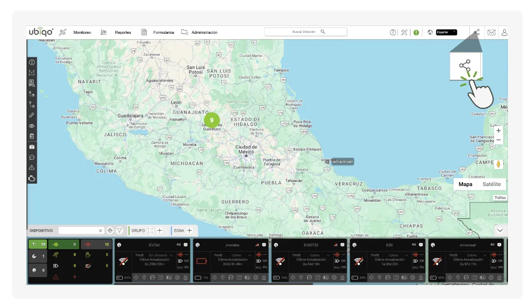
Task: Open the chat bubble icon in sidebar
Action: coord(32,158)
